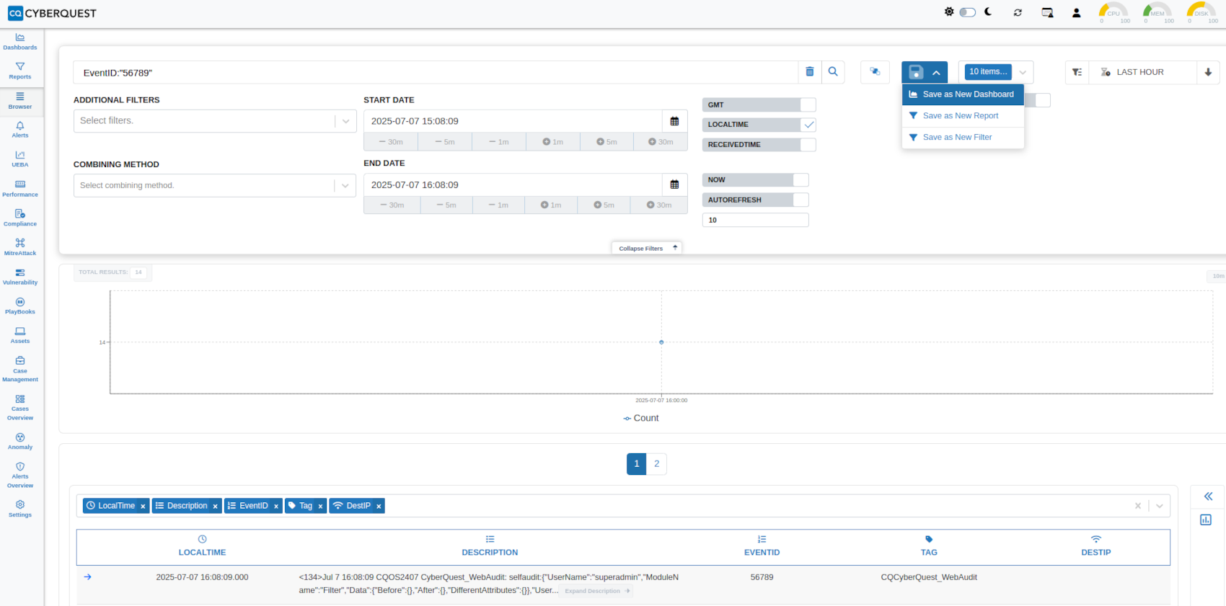
Task: Click the EventID query input field
Action: tap(433, 73)
